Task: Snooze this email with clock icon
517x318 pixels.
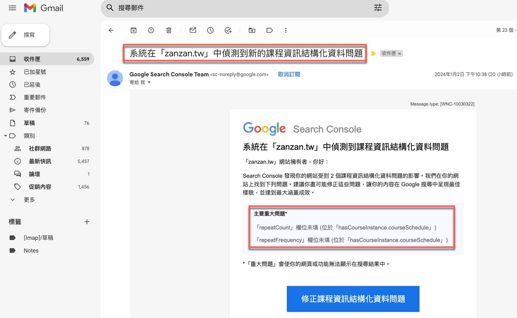Action: pyautogui.click(x=210, y=30)
